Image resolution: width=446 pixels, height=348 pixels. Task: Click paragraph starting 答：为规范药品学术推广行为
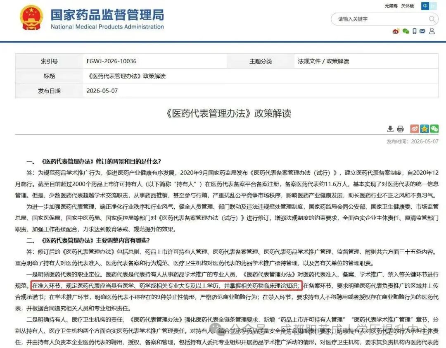[227, 184]
